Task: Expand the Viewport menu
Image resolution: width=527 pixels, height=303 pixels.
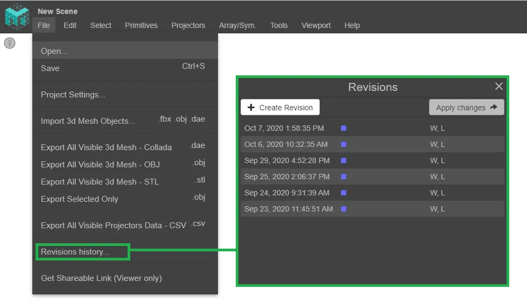Action: click(x=316, y=25)
